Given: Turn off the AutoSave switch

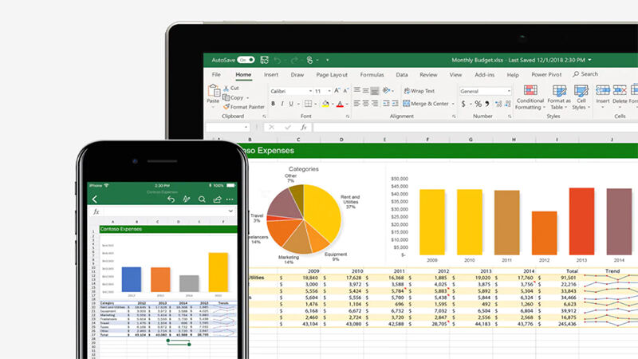Looking at the screenshot, I should 246,60.
